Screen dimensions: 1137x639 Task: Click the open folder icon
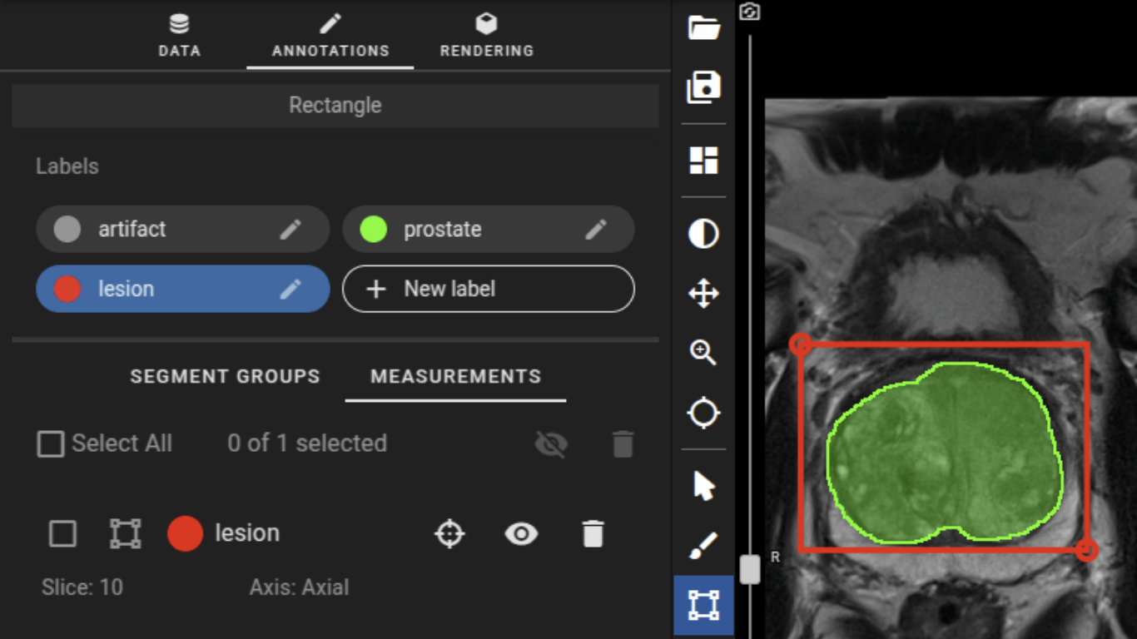[x=703, y=27]
